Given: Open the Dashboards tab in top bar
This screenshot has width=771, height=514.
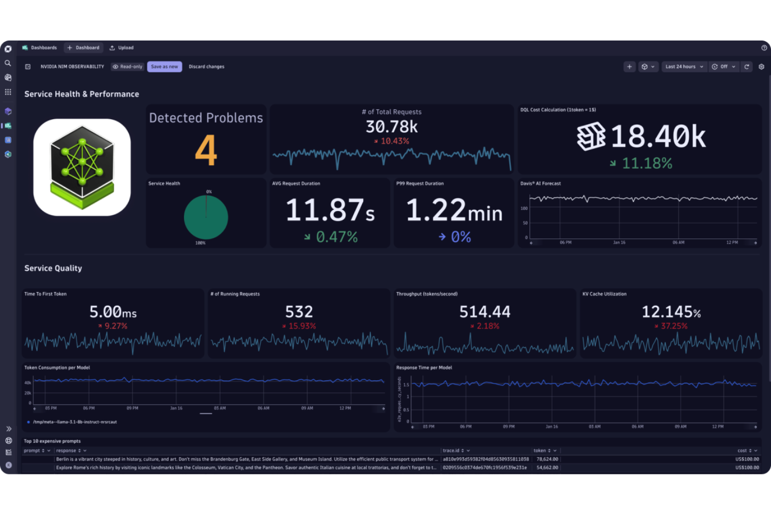Looking at the screenshot, I should (40, 48).
